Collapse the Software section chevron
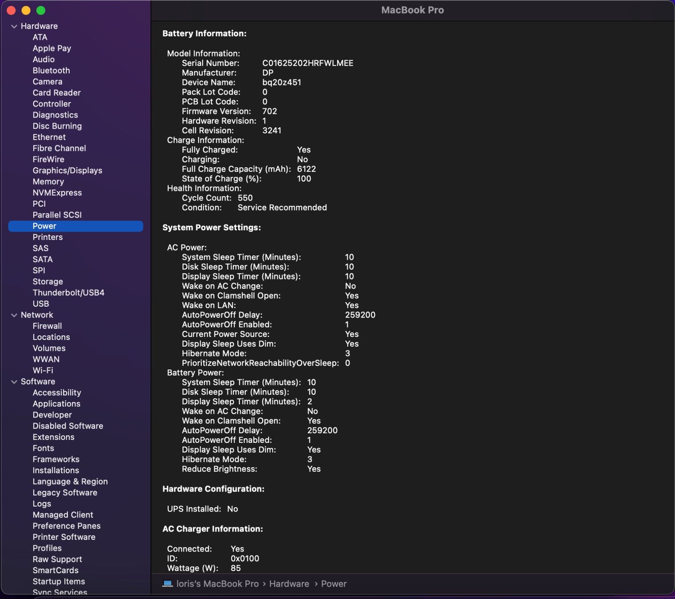This screenshot has width=675, height=599. coord(14,382)
